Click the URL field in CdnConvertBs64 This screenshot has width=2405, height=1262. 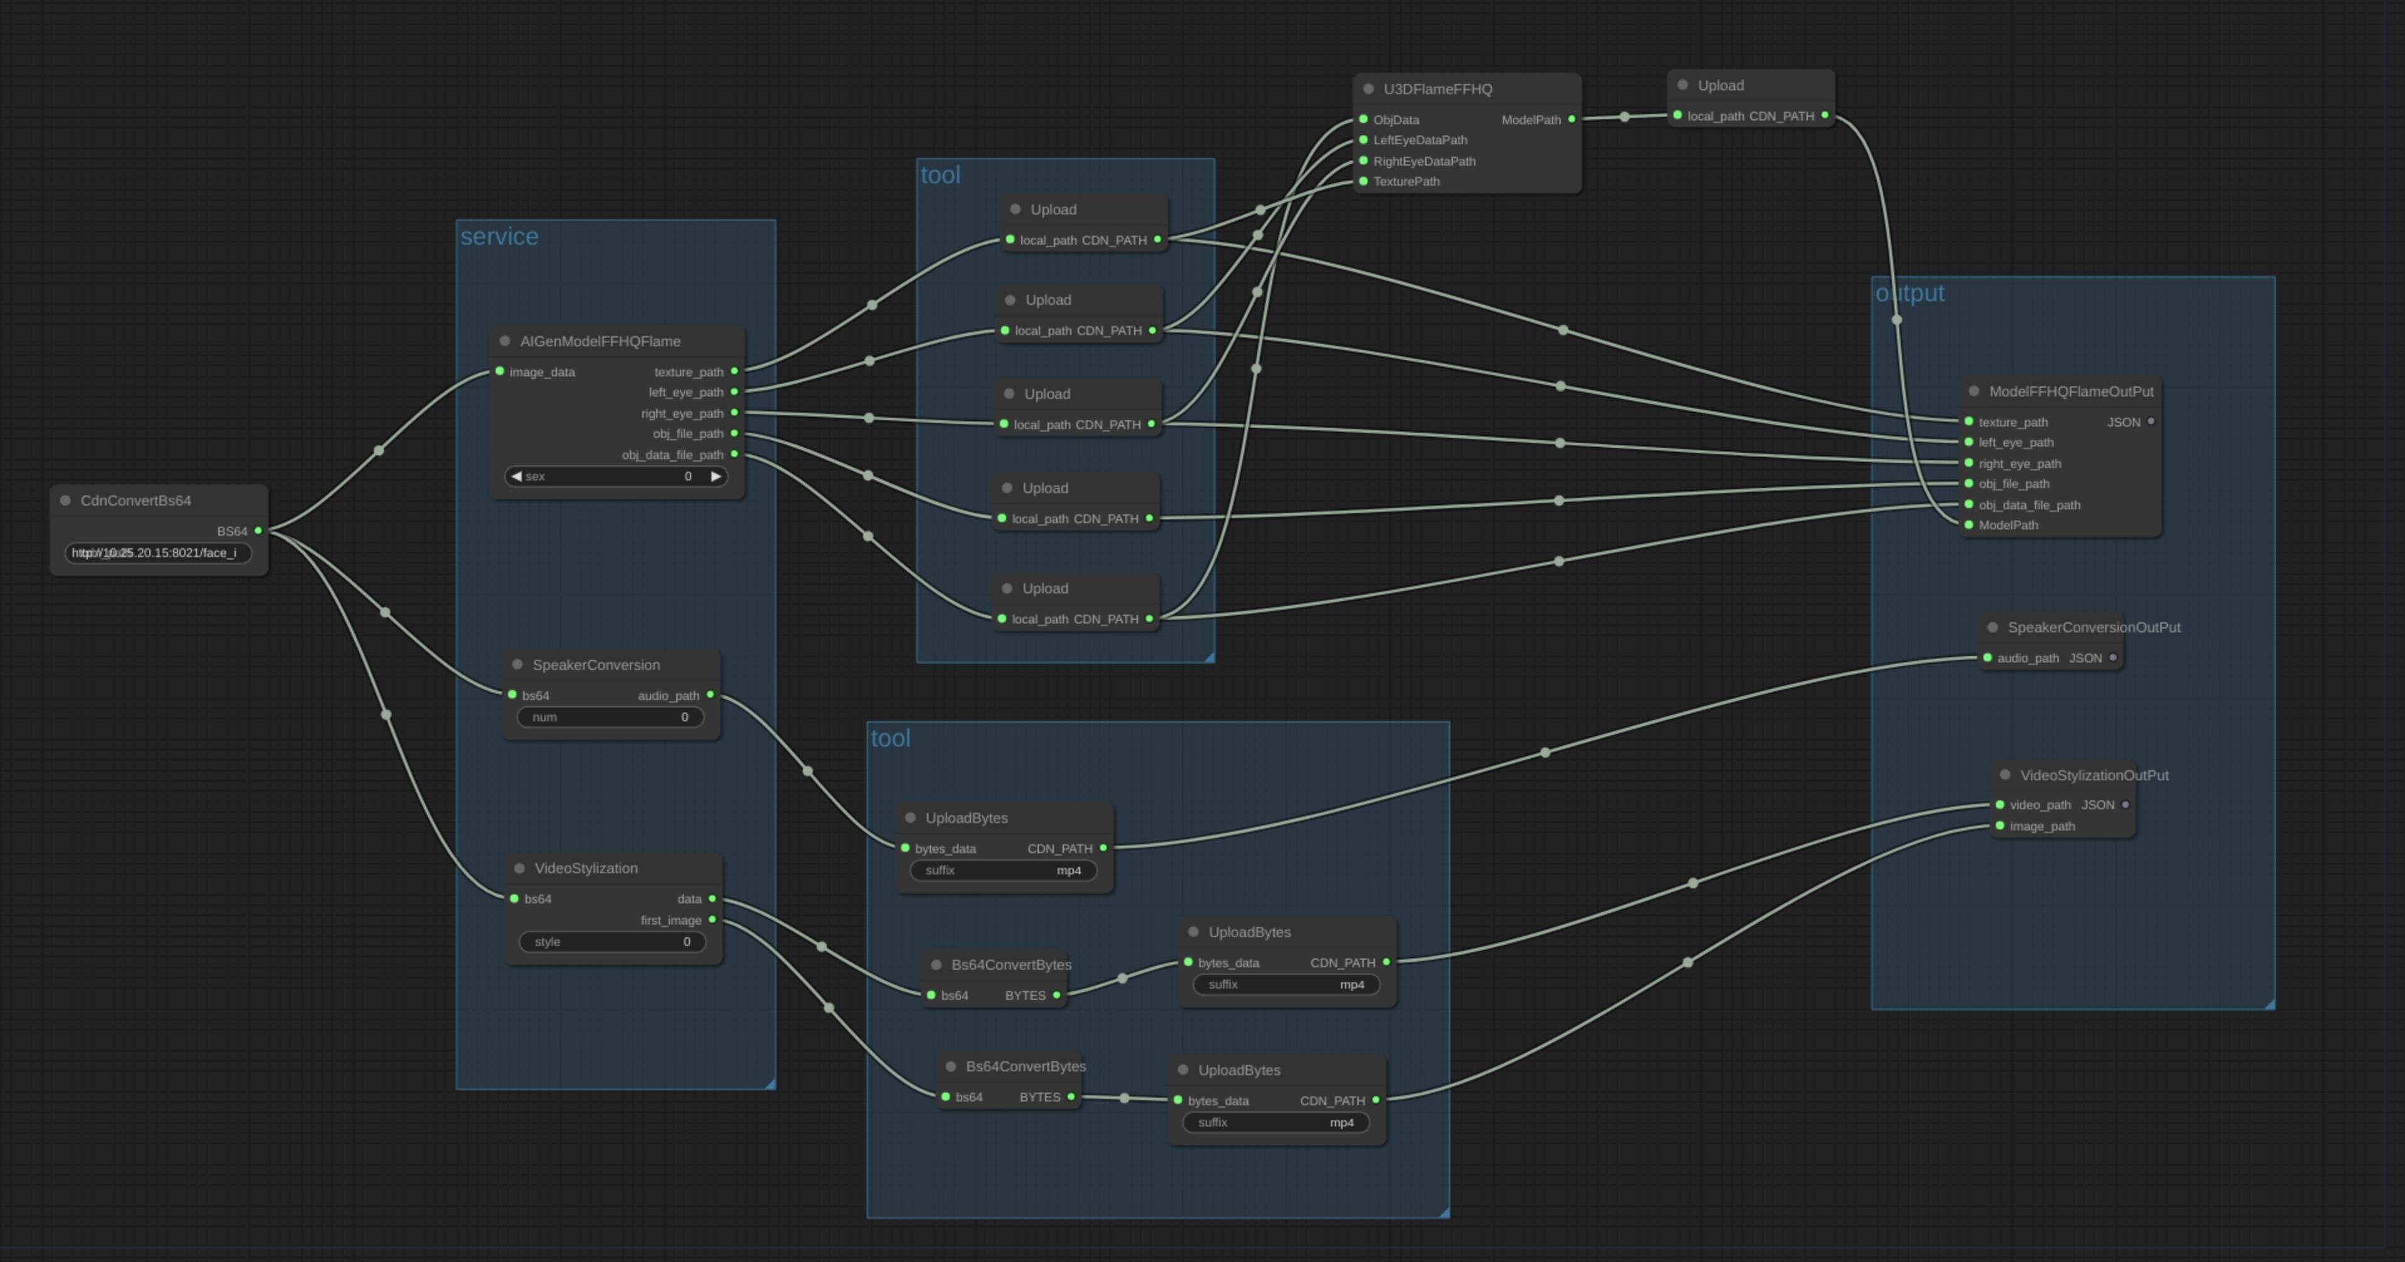[158, 553]
